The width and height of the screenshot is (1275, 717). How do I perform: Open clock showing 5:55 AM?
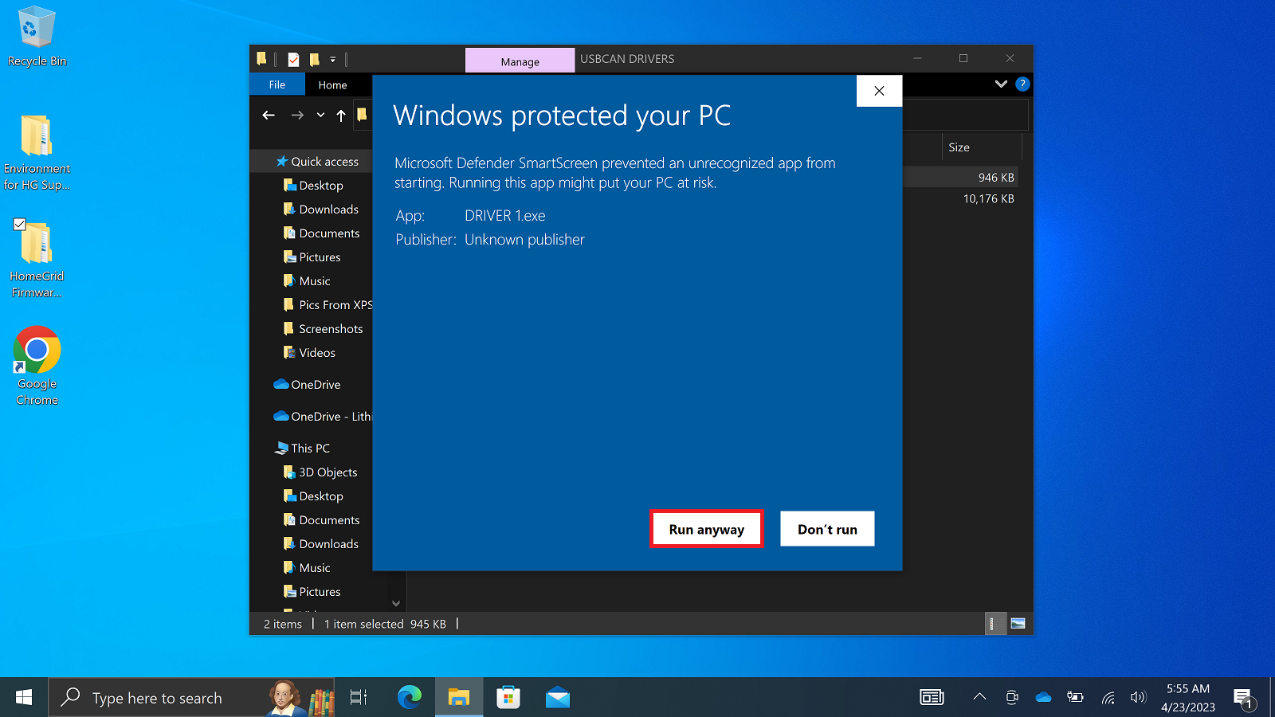[1187, 698]
